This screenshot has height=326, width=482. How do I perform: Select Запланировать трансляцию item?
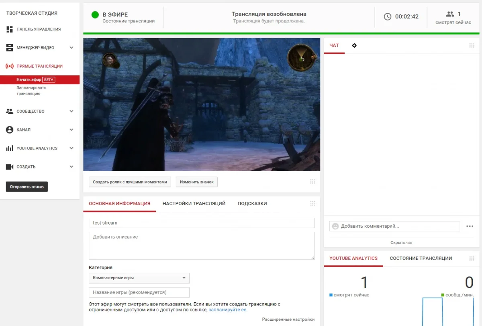click(x=31, y=91)
